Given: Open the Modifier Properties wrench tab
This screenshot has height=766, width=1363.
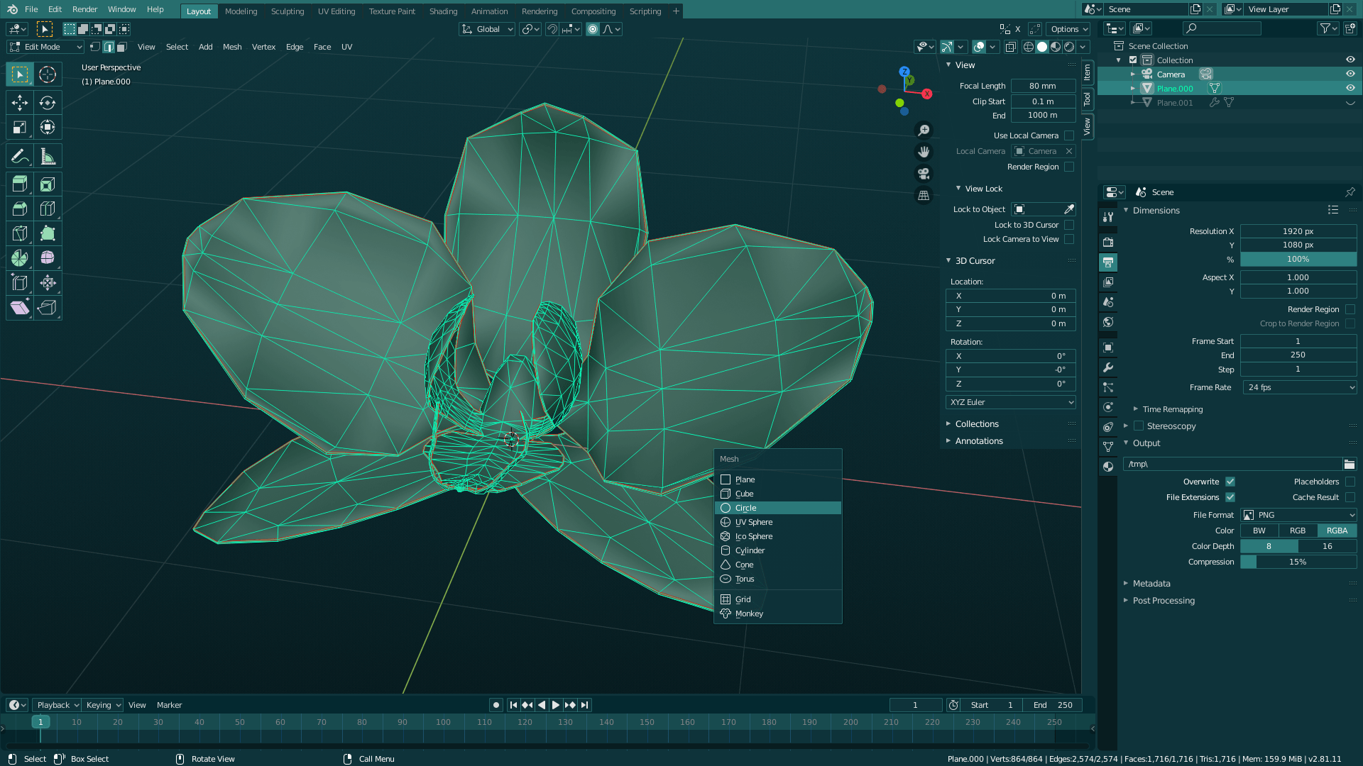Looking at the screenshot, I should click(x=1108, y=367).
